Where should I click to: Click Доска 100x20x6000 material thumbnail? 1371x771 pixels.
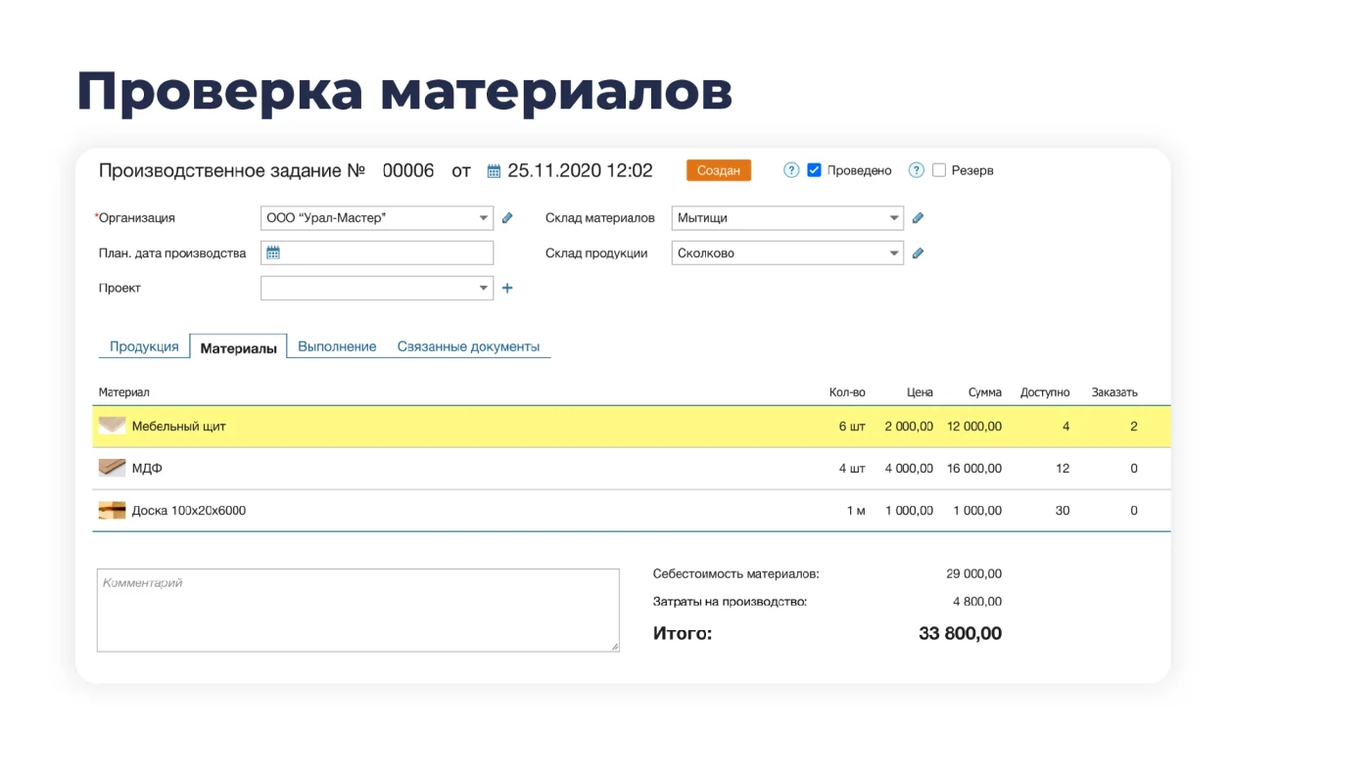tap(112, 510)
